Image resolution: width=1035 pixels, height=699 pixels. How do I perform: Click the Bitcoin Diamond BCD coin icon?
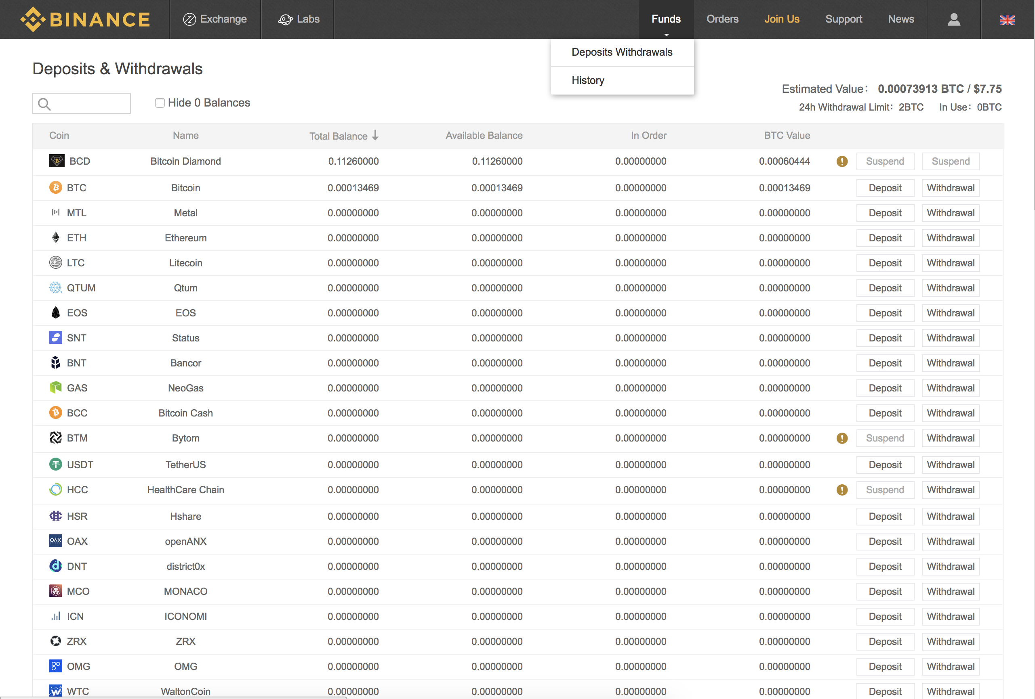[57, 161]
